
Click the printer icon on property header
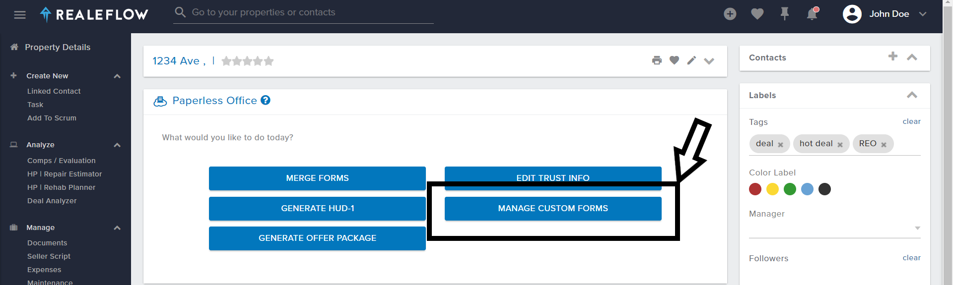(657, 60)
